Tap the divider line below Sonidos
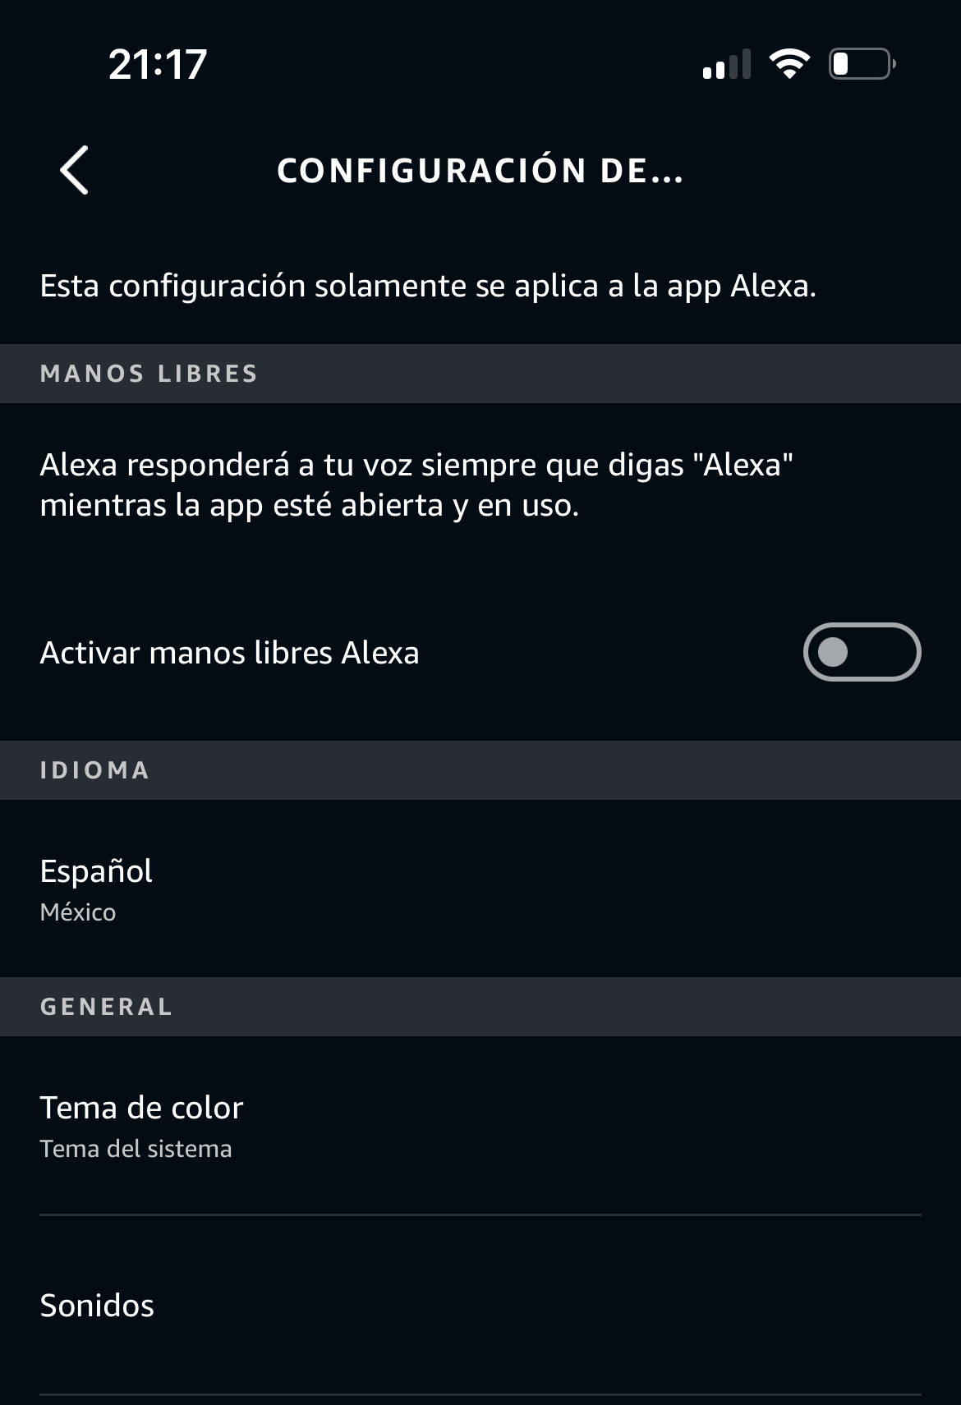 point(480,1394)
